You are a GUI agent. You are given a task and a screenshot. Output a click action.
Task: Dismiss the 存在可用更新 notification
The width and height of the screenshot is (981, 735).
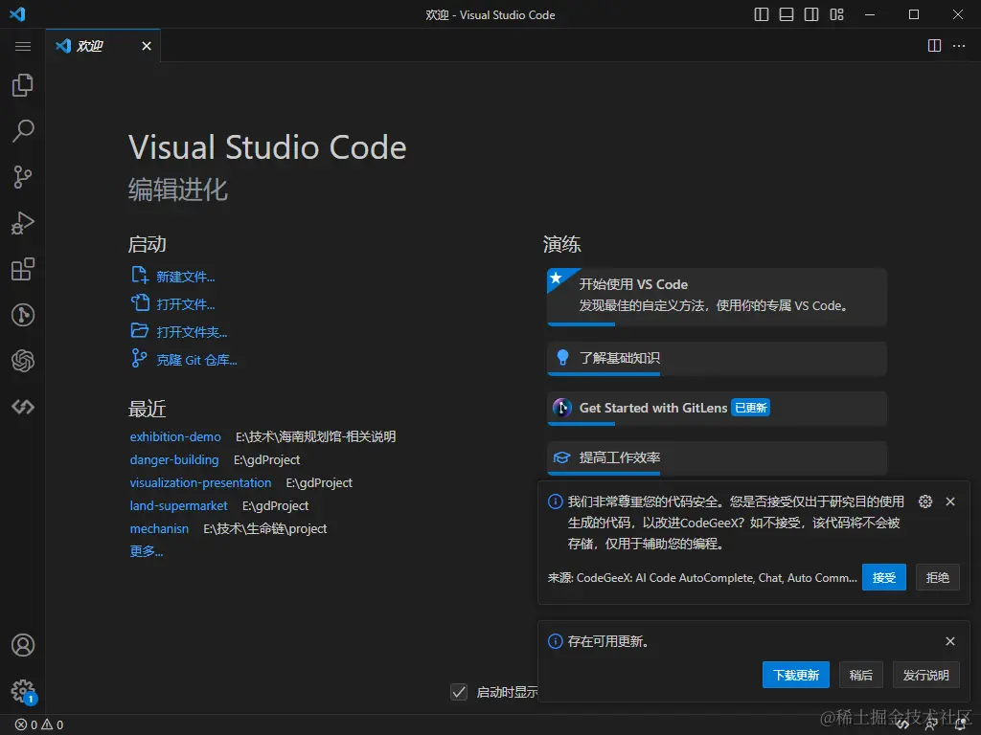(950, 641)
